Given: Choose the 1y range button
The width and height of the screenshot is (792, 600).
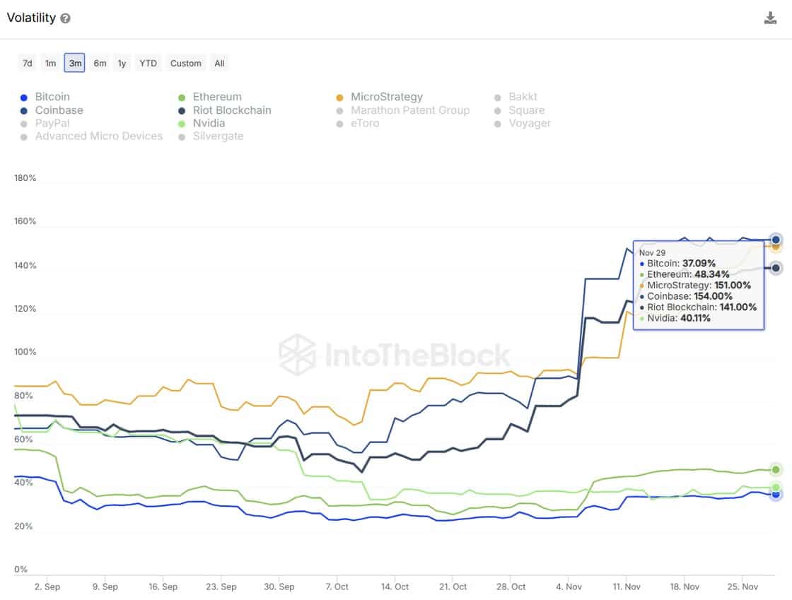Looking at the screenshot, I should point(122,63).
